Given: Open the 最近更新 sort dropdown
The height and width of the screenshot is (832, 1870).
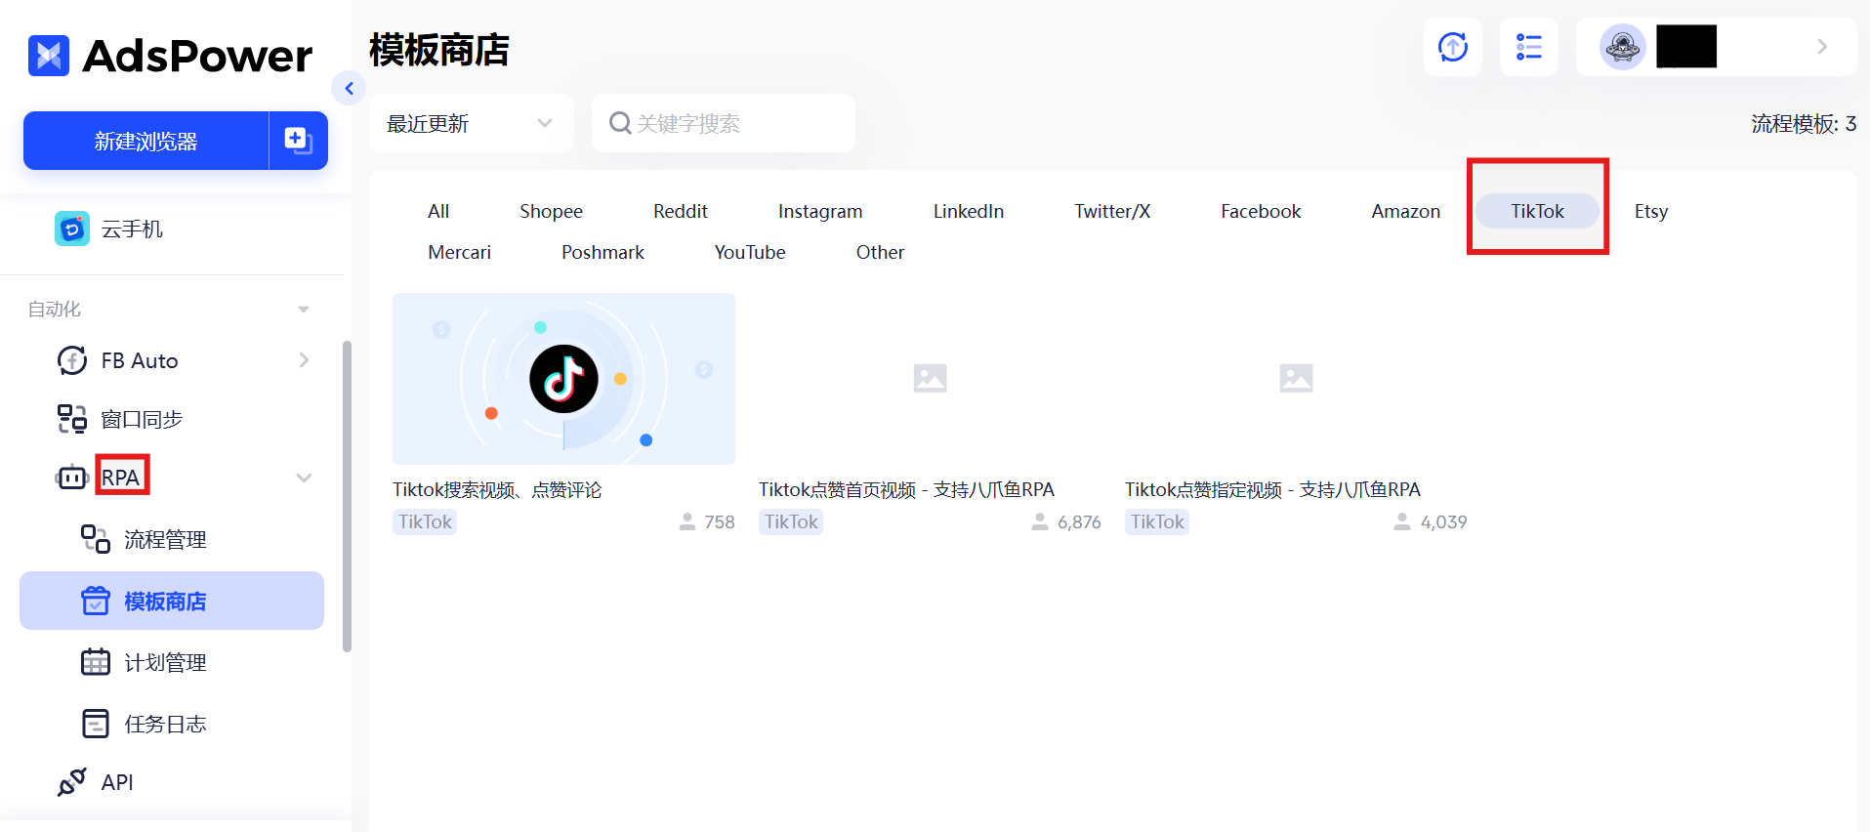Looking at the screenshot, I should [472, 123].
